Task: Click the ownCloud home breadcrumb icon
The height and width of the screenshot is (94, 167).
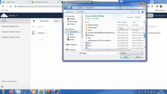Action: pos(34,21)
